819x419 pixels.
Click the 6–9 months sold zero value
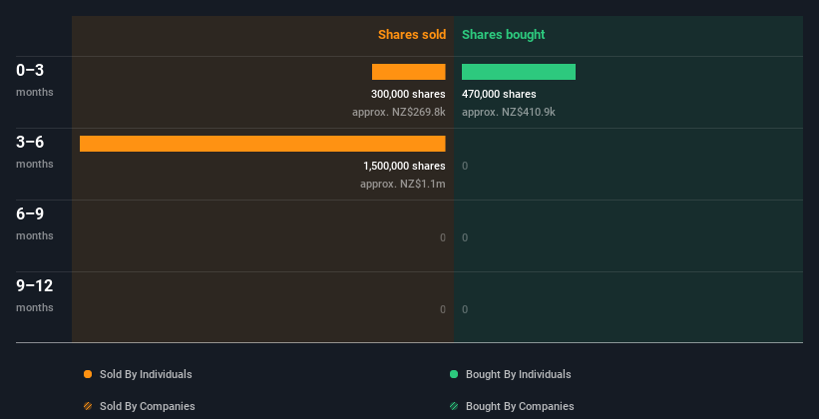(443, 237)
